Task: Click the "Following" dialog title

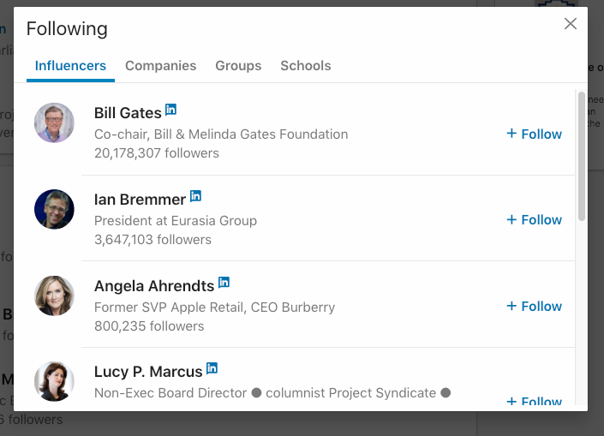Action: click(x=67, y=29)
